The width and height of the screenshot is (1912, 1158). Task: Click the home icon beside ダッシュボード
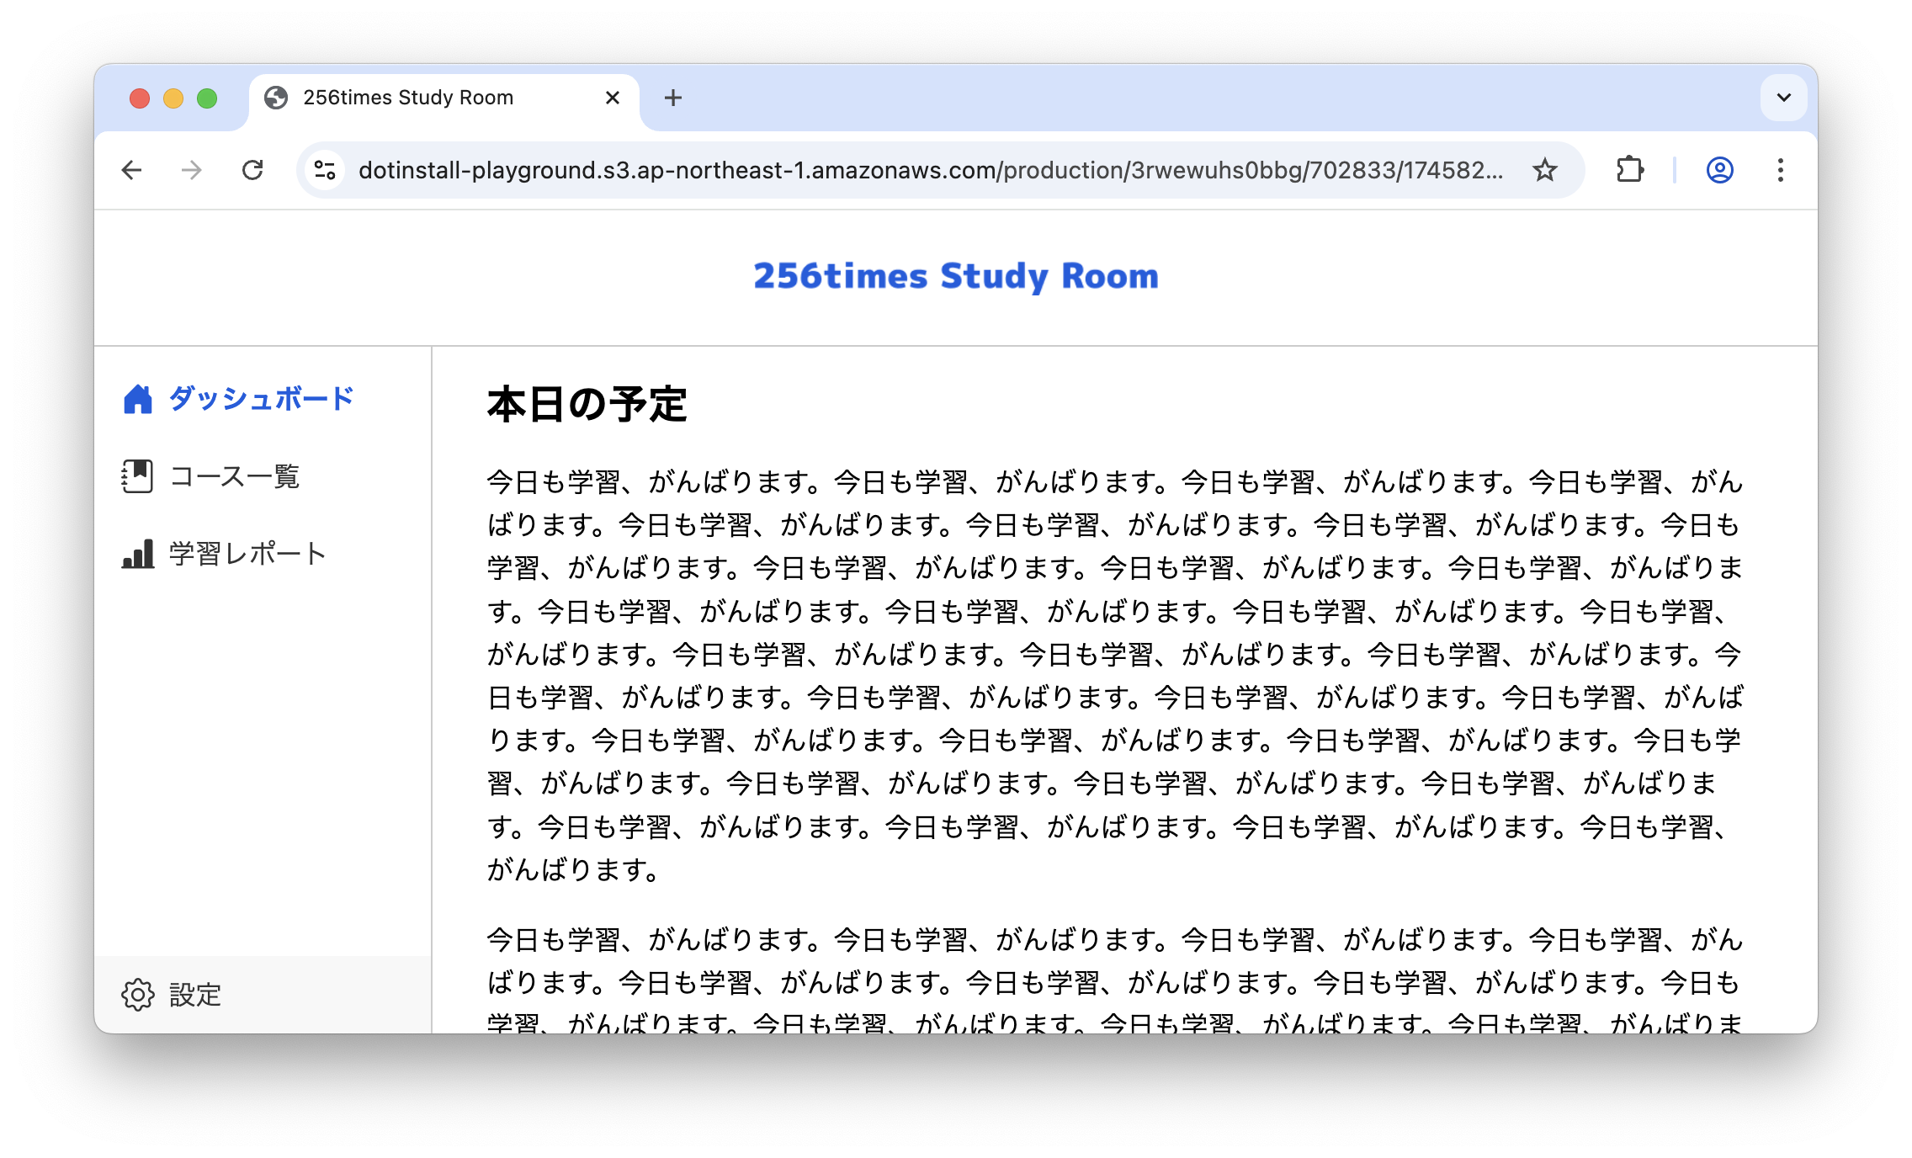(x=138, y=399)
